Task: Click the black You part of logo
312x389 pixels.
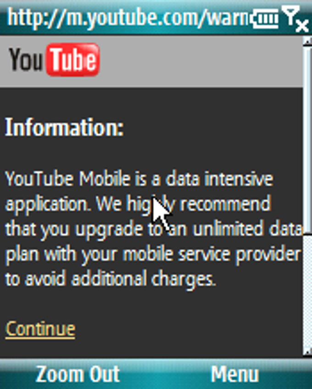Action: [27, 60]
